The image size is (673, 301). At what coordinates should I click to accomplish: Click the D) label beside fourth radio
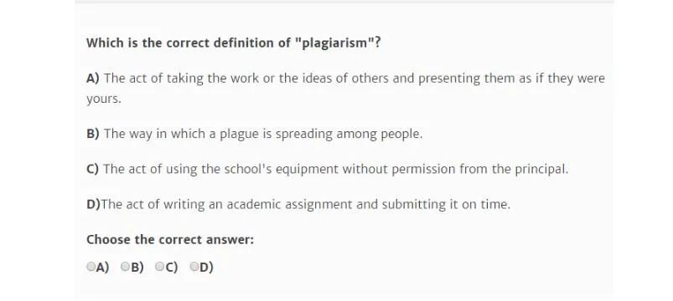(x=206, y=268)
